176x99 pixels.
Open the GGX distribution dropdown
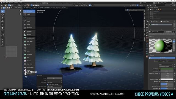pyautogui.click(x=166, y=64)
